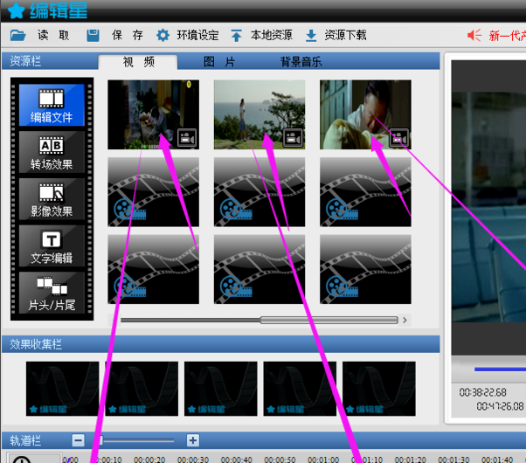The image size is (526, 463).
Task: Click the 轨道栏 panel header label
Action: [25, 440]
